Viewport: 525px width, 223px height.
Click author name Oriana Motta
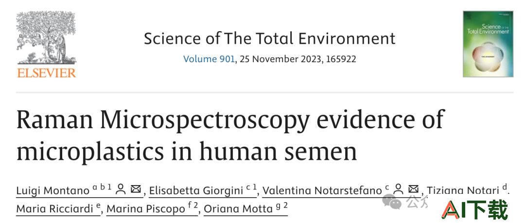point(238,209)
